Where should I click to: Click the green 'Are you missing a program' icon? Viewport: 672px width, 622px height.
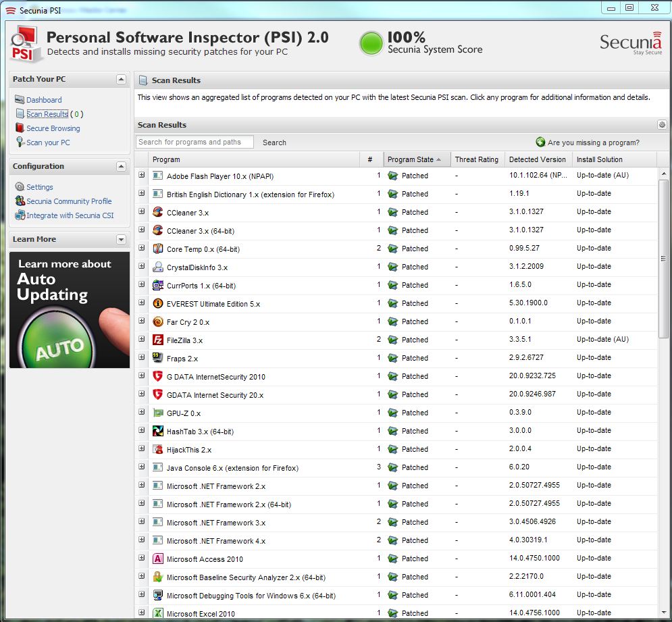540,142
